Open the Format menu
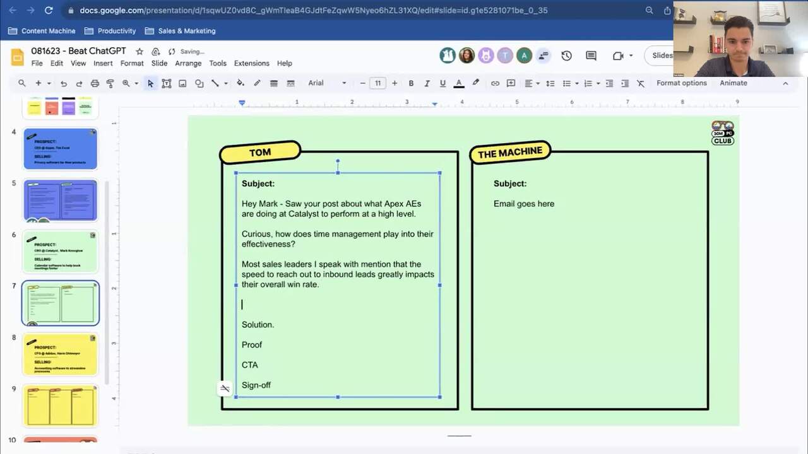Screen dimensions: 808x454 (132, 63)
